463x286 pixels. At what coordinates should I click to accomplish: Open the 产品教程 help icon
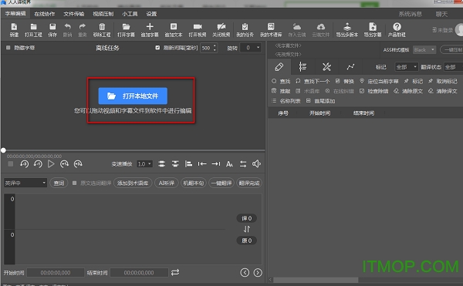(397, 26)
